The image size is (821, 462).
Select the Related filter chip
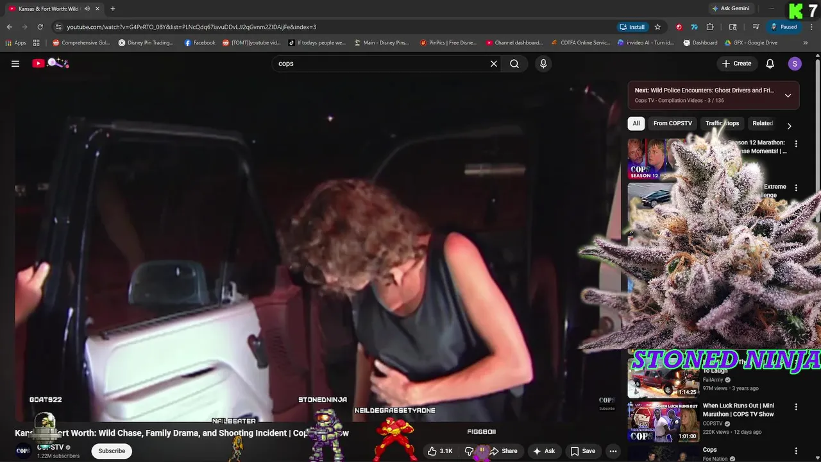(763, 123)
